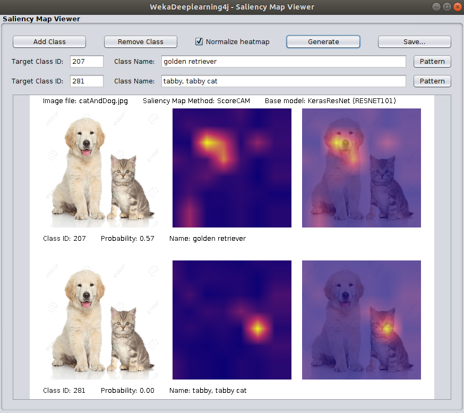Select the heatmap for tabby cat class
This screenshot has height=413, width=464.
[x=232, y=320]
